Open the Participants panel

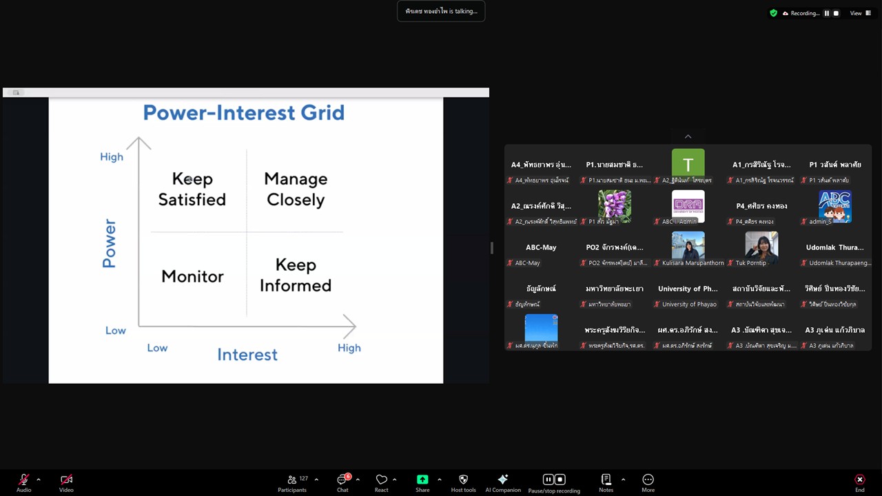pyautogui.click(x=292, y=482)
